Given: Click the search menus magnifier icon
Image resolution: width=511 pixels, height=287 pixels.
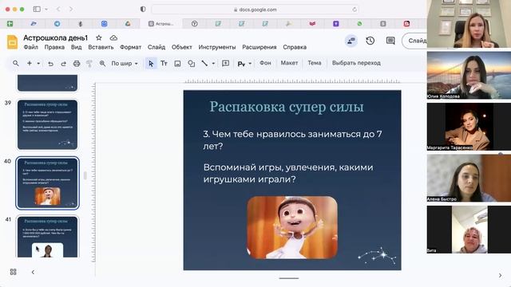Looking at the screenshot, I should coord(16,63).
